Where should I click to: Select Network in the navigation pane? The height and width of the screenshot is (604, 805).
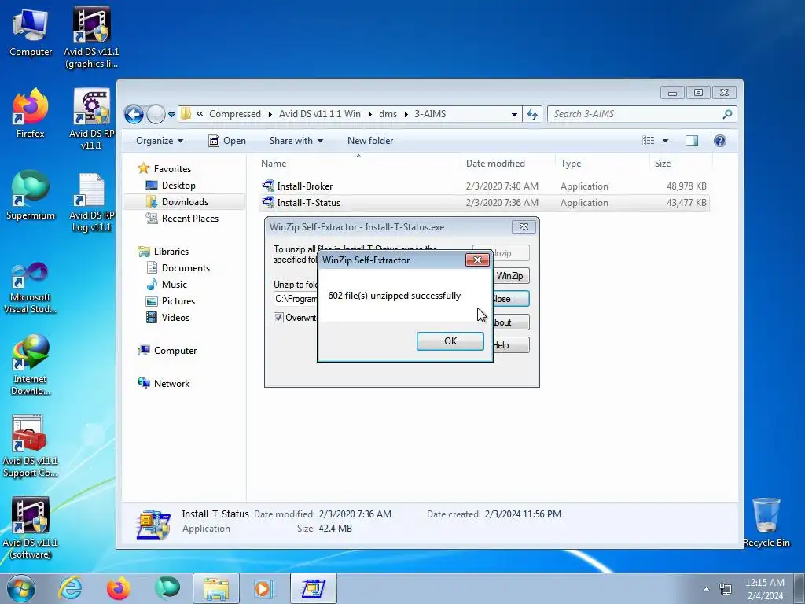[171, 384]
